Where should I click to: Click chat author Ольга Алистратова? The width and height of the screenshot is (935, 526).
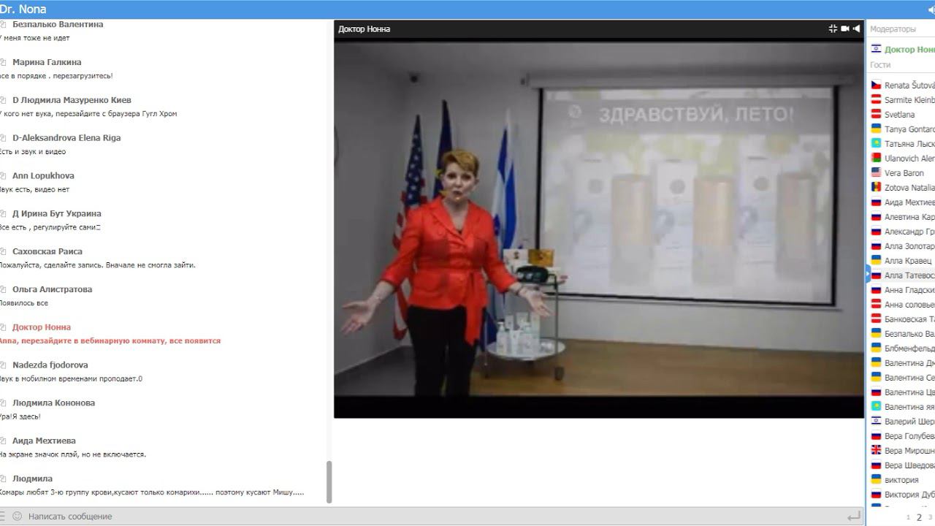click(52, 289)
